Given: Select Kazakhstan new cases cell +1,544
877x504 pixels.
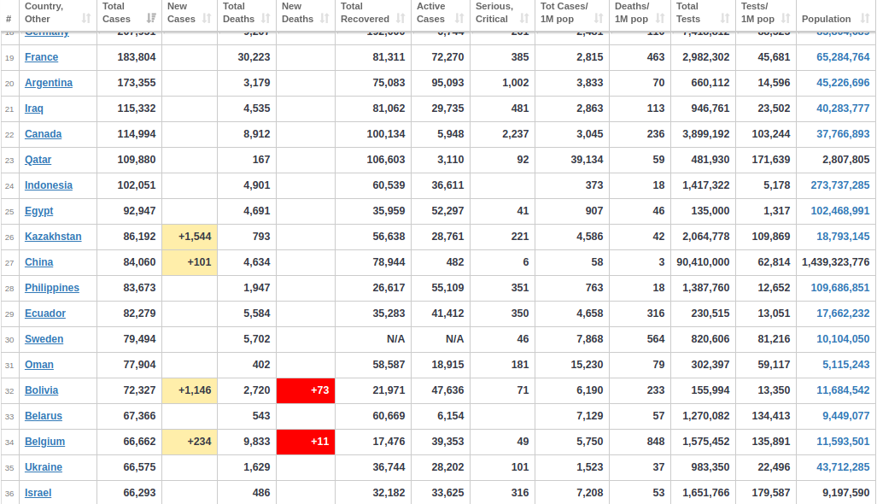Looking at the screenshot, I should point(190,237).
